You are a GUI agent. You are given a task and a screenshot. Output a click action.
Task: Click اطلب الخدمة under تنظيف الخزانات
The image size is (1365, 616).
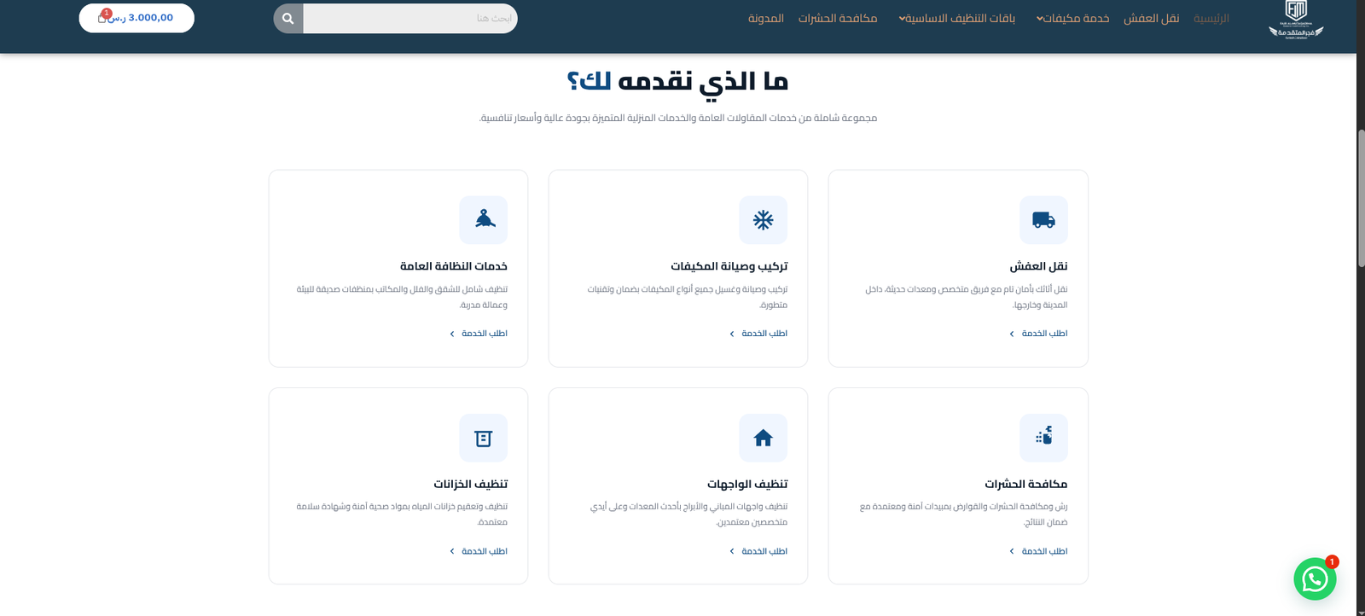pos(479,551)
